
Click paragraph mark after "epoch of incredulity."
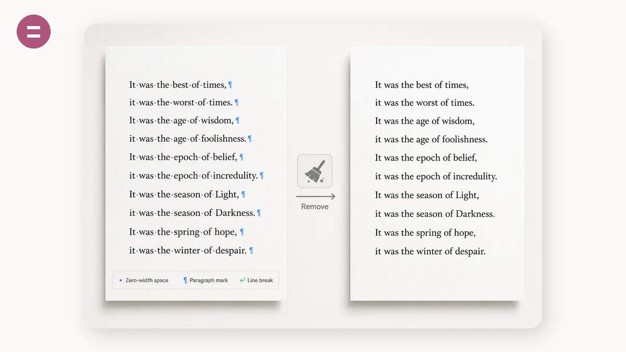(262, 176)
